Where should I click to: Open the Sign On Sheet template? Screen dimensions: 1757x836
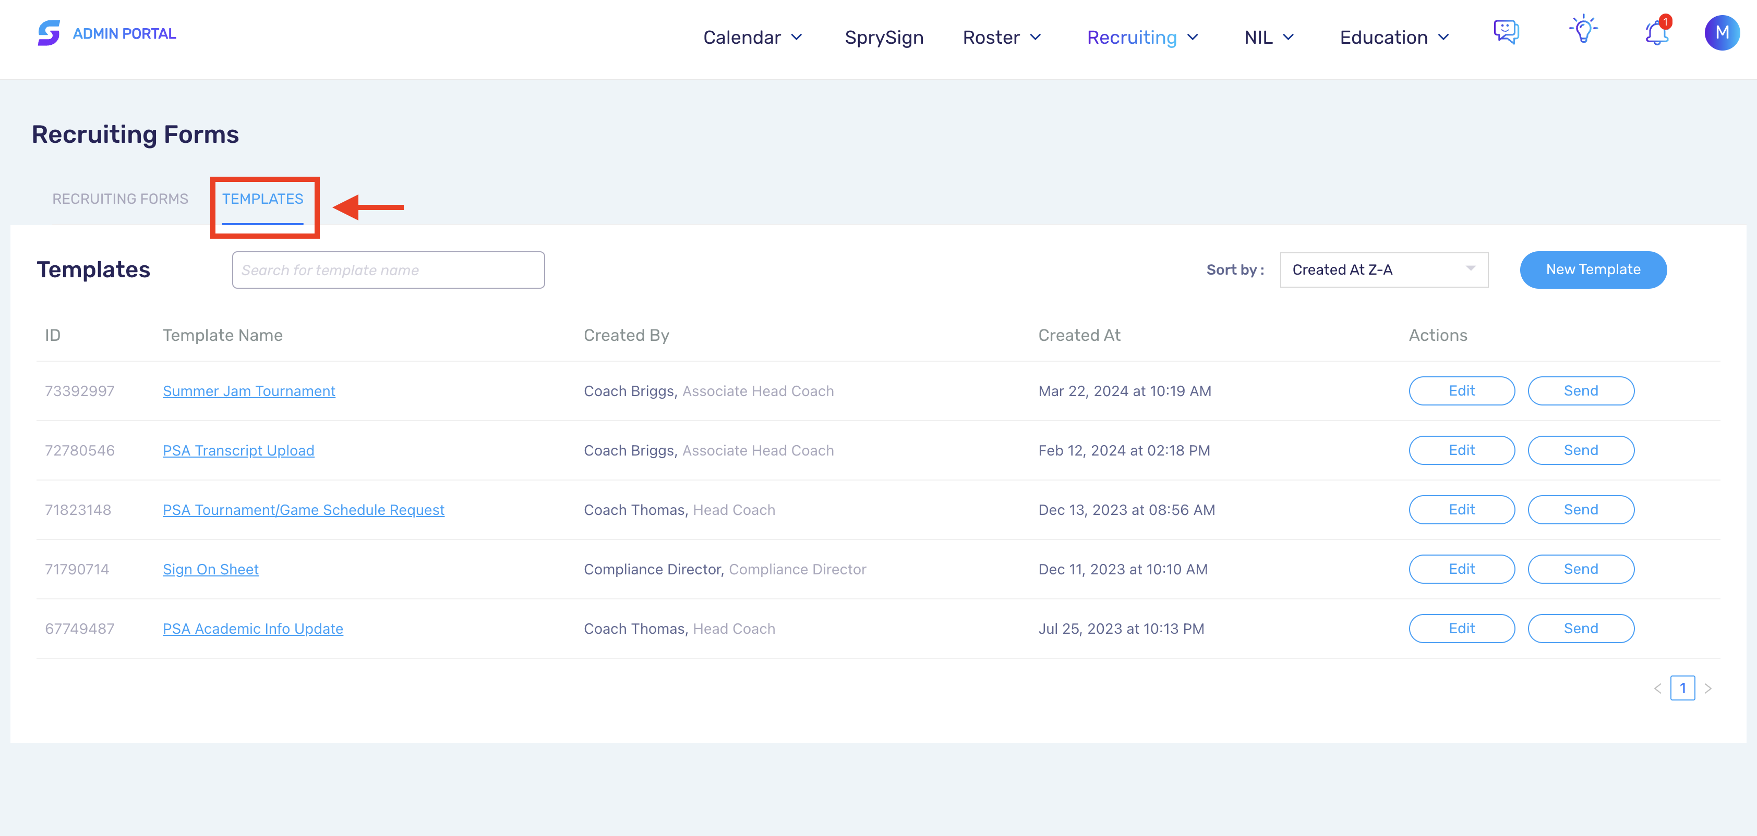click(x=210, y=569)
